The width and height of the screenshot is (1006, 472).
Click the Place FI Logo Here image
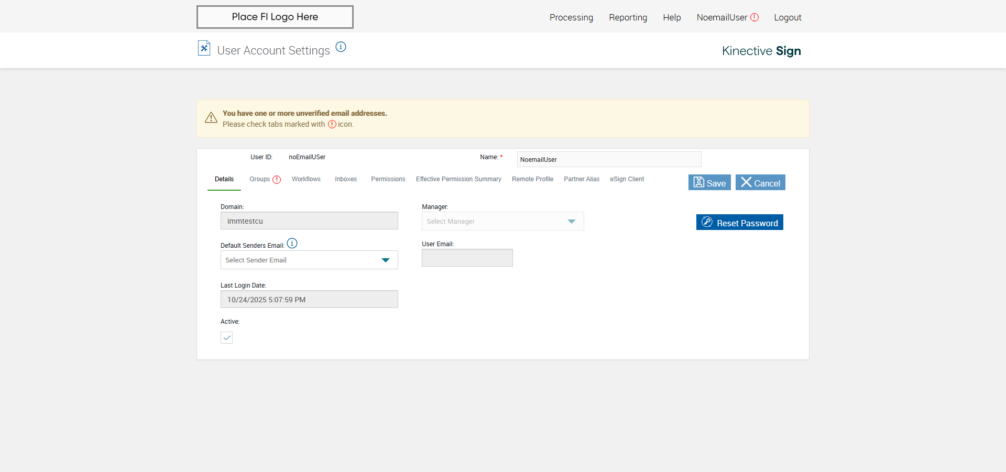[275, 17]
